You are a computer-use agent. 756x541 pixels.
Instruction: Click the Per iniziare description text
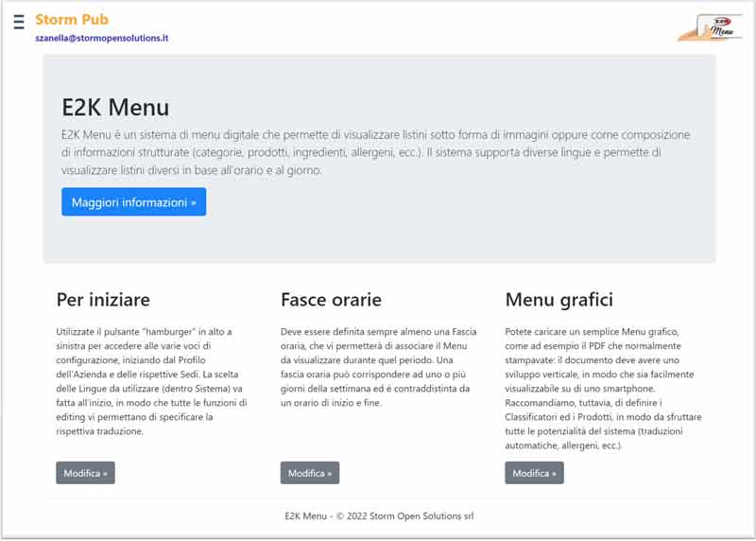point(151,380)
